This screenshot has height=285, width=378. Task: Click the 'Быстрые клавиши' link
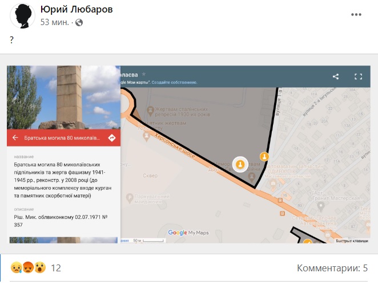click(352, 241)
